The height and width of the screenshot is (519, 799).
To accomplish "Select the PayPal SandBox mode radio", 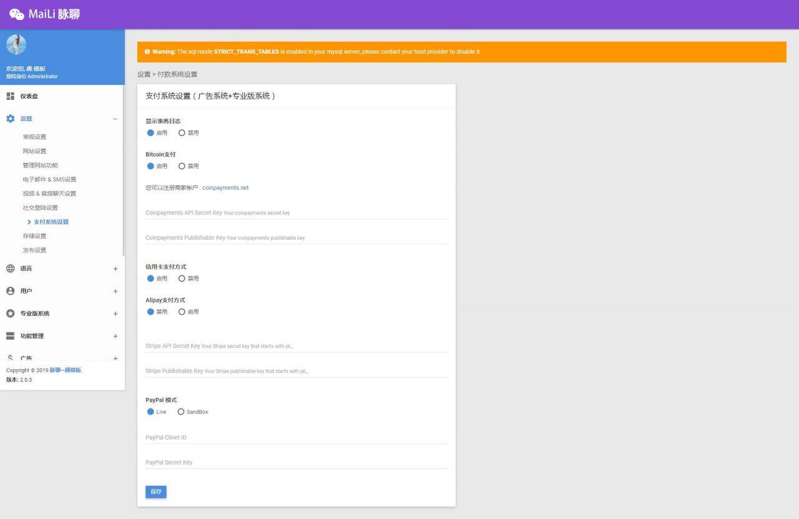I will (181, 412).
